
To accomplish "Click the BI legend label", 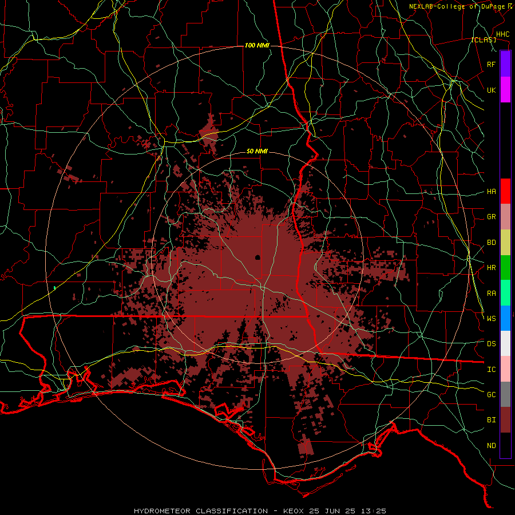I will pyautogui.click(x=491, y=420).
